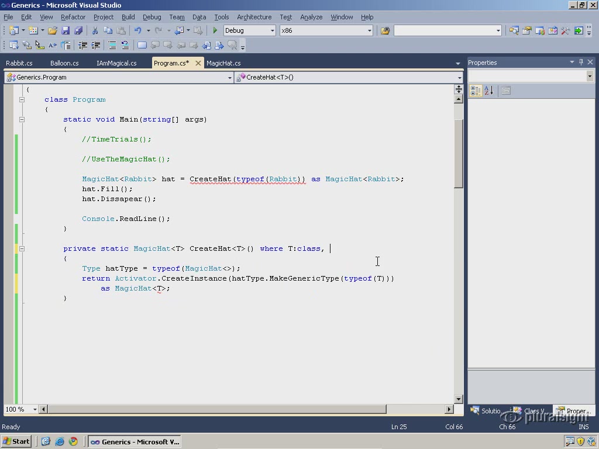Image resolution: width=599 pixels, height=449 pixels.
Task: Expand the Undo history dropdown arrow
Action: coord(148,30)
